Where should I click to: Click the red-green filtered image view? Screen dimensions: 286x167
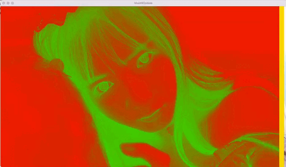[x=140, y=86]
